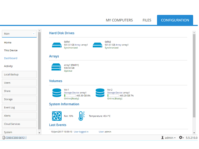Select the CONFIGURATION tab
This screenshot has height=149, width=199.
[x=175, y=20]
